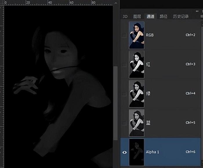The image size is (203, 168).
Task: Click the horizontal ruler above the canvas
Action: click(x=58, y=3)
